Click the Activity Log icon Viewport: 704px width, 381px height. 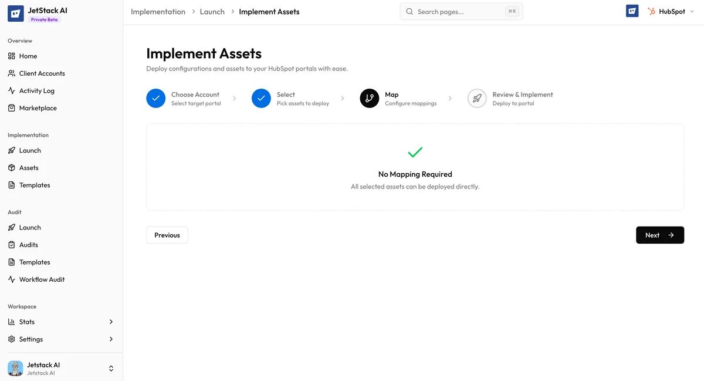coord(12,90)
